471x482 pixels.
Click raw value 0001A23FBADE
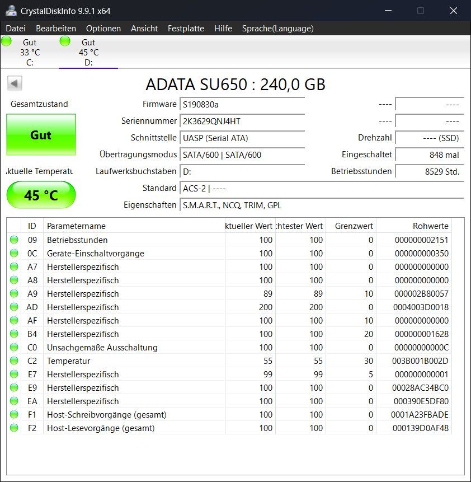pos(420,414)
